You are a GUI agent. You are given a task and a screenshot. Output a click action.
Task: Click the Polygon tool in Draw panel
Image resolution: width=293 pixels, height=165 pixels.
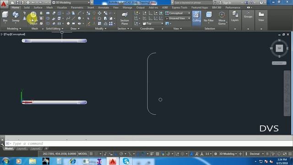68,23
